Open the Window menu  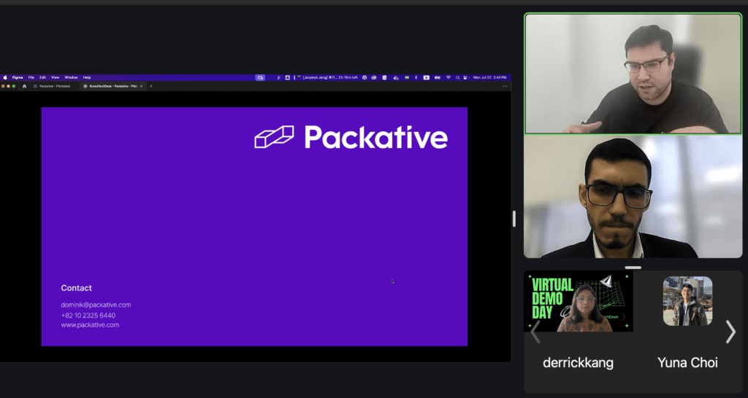point(71,77)
